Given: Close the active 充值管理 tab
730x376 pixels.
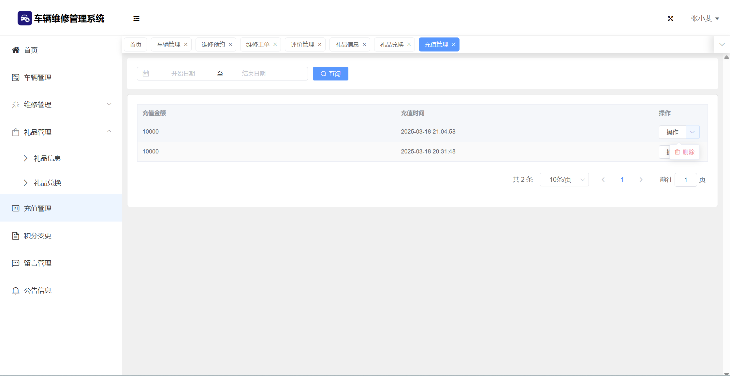Looking at the screenshot, I should pos(454,45).
